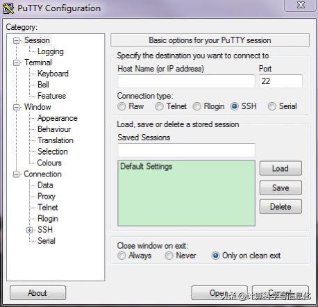The height and width of the screenshot is (307, 318).
Task: Click the Open button
Action: click(219, 293)
